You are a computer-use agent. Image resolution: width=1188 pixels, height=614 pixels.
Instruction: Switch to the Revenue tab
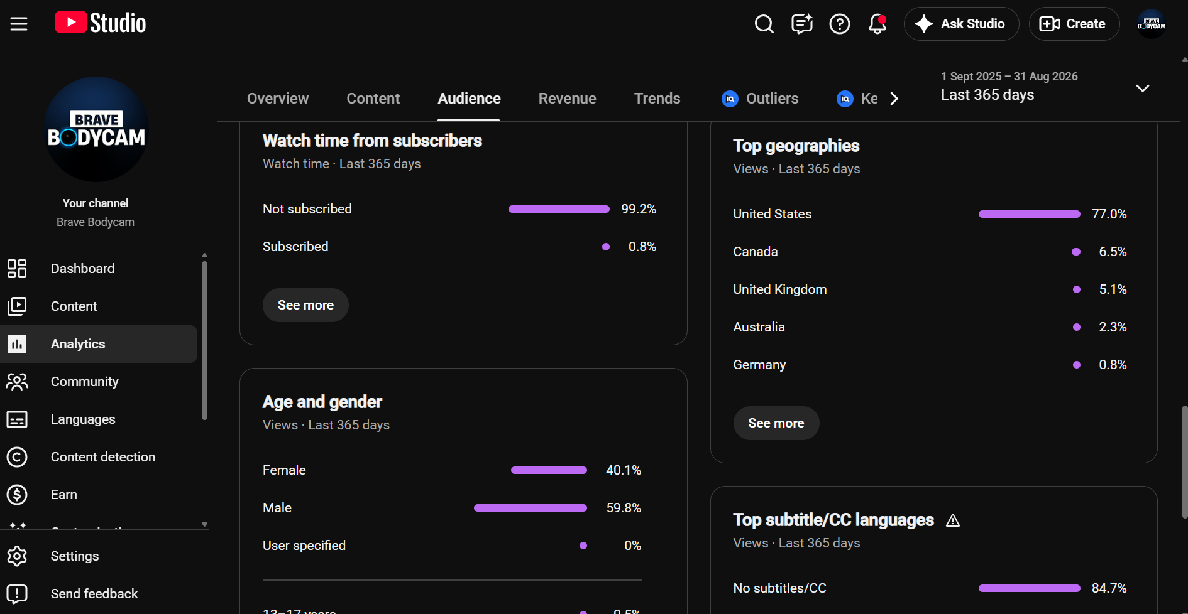coord(567,99)
